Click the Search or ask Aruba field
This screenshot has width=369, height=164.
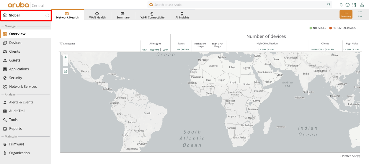(236, 5)
